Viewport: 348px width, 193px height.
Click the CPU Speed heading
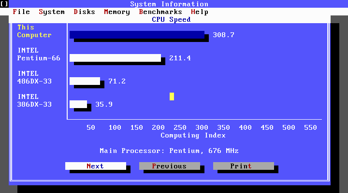point(171,19)
